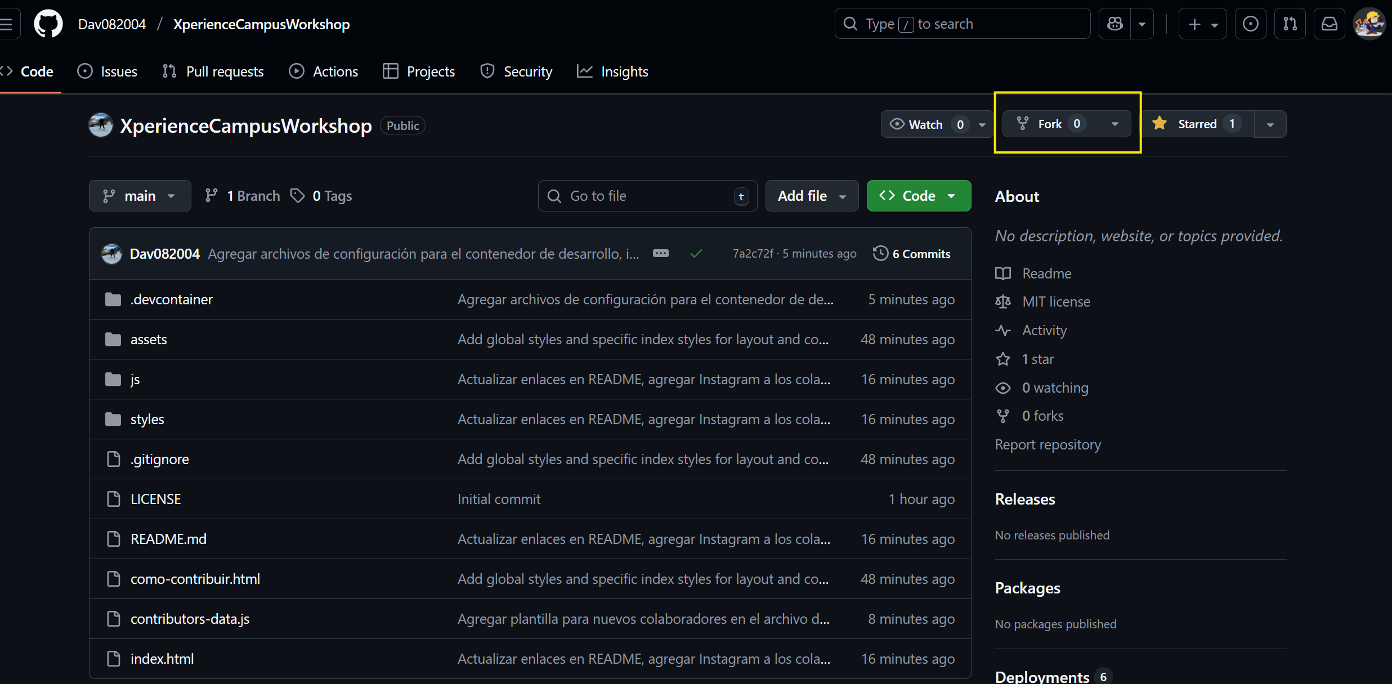Click the Report repository link
1392x684 pixels.
[1047, 444]
